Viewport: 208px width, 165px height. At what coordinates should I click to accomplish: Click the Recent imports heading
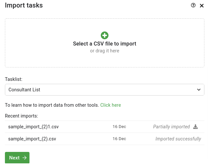pyautogui.click(x=22, y=116)
